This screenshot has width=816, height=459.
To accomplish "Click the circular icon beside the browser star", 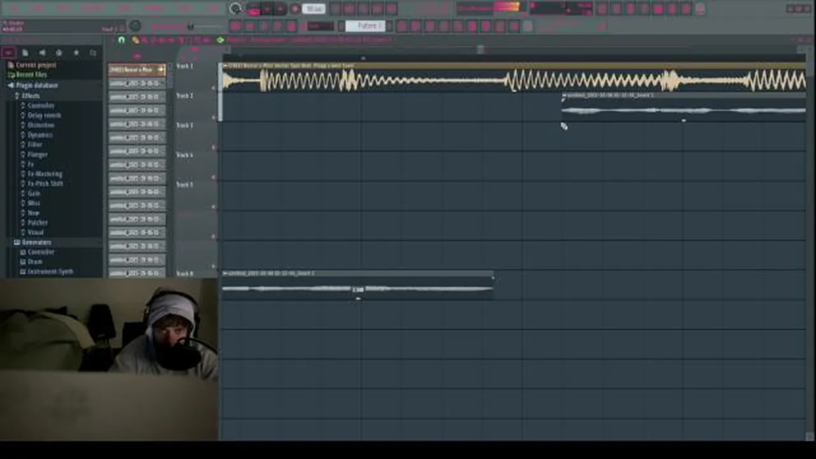I will [x=59, y=53].
